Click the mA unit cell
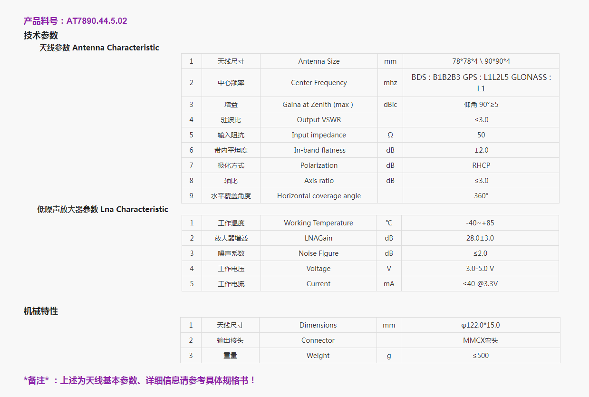Screen dimensions: 589x397 [x=389, y=284]
